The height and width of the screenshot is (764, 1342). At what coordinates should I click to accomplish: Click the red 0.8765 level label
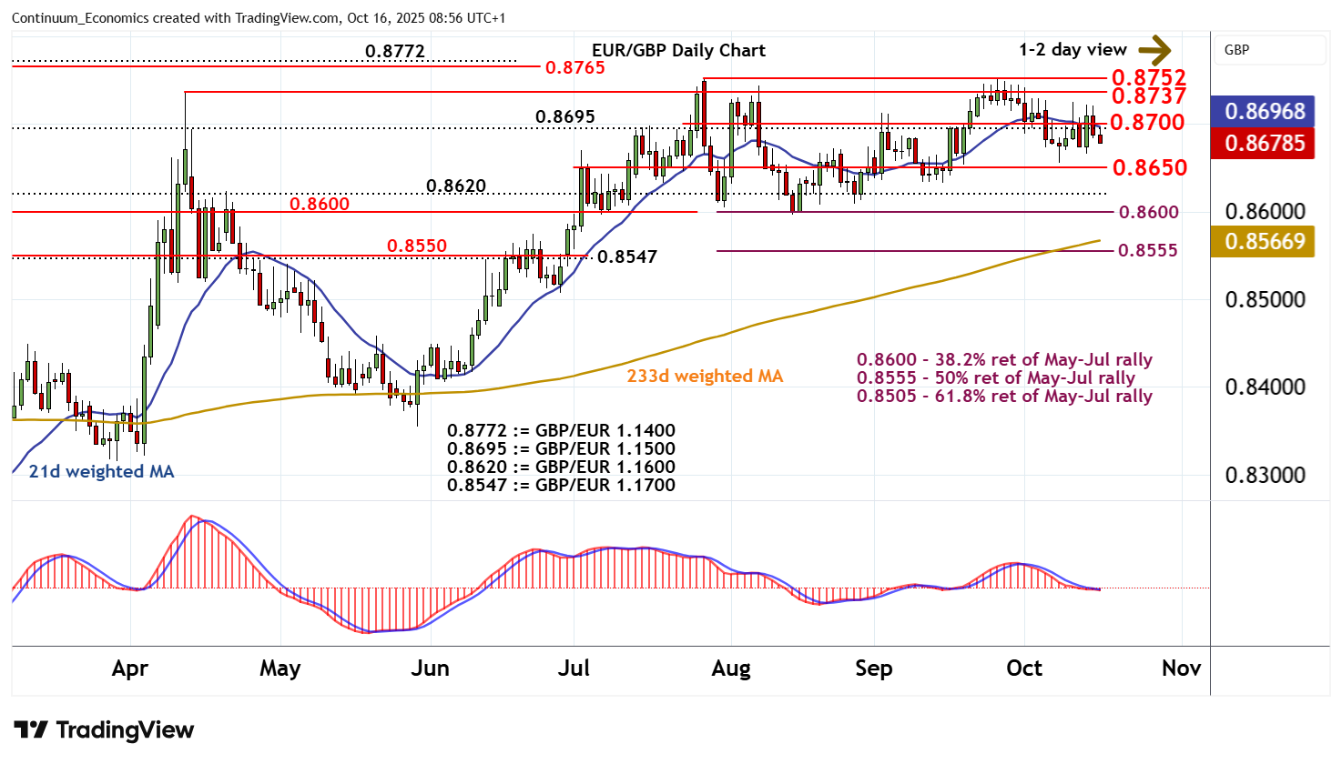pyautogui.click(x=574, y=67)
